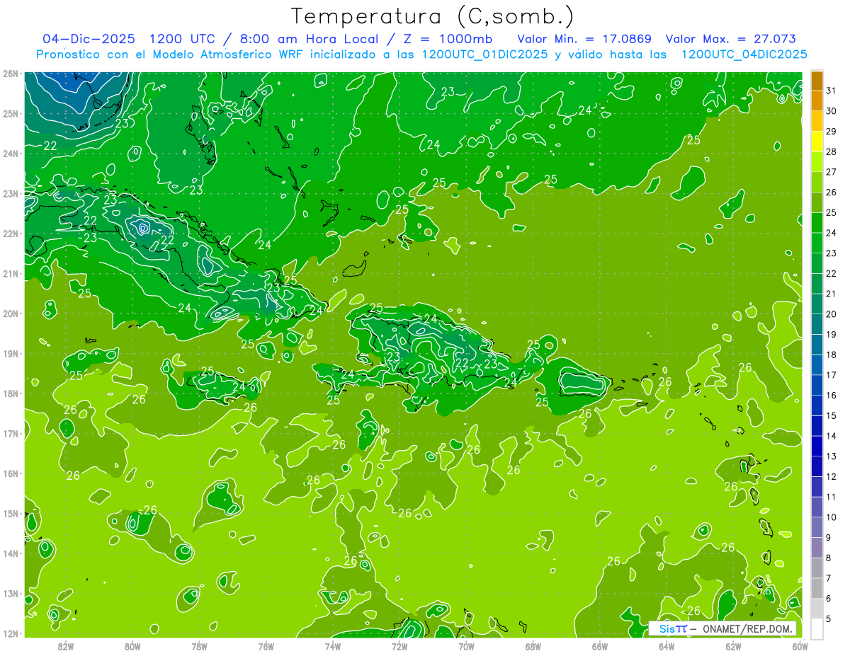
Task: Click the latitude label "25N"
Action: (x=11, y=113)
